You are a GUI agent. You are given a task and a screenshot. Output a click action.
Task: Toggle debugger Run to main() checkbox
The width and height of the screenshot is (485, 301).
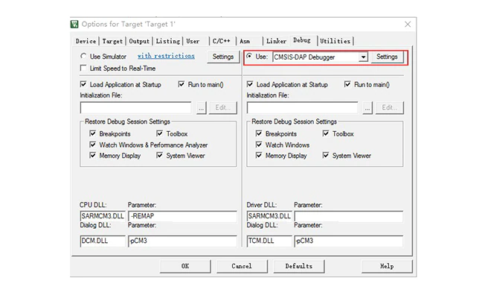347,84
